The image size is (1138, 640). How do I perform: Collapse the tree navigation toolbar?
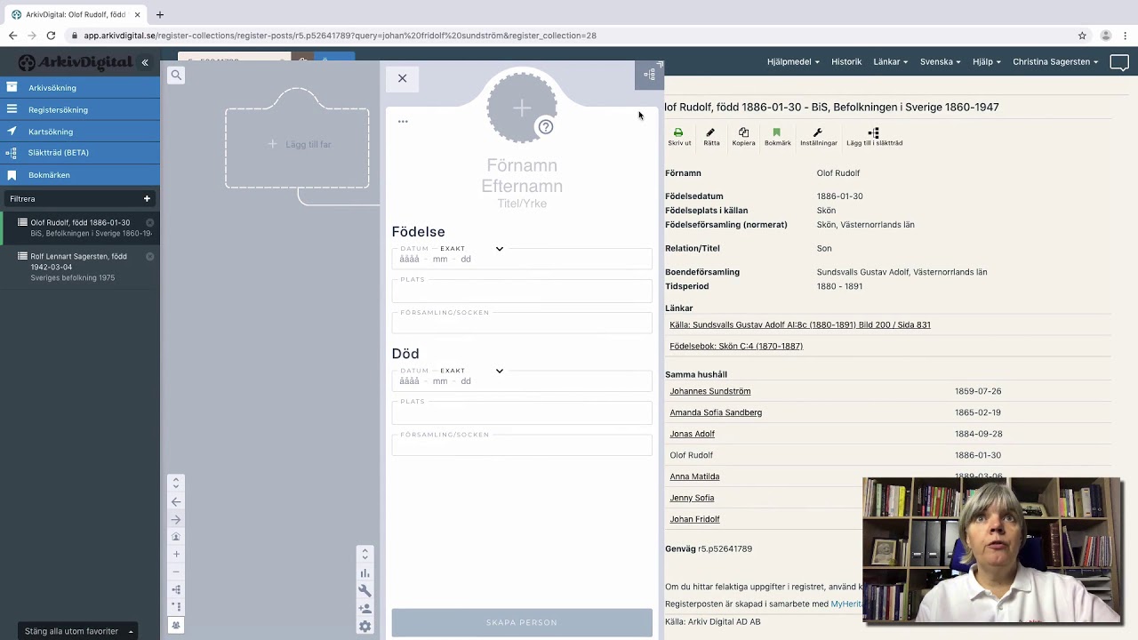pos(176,483)
